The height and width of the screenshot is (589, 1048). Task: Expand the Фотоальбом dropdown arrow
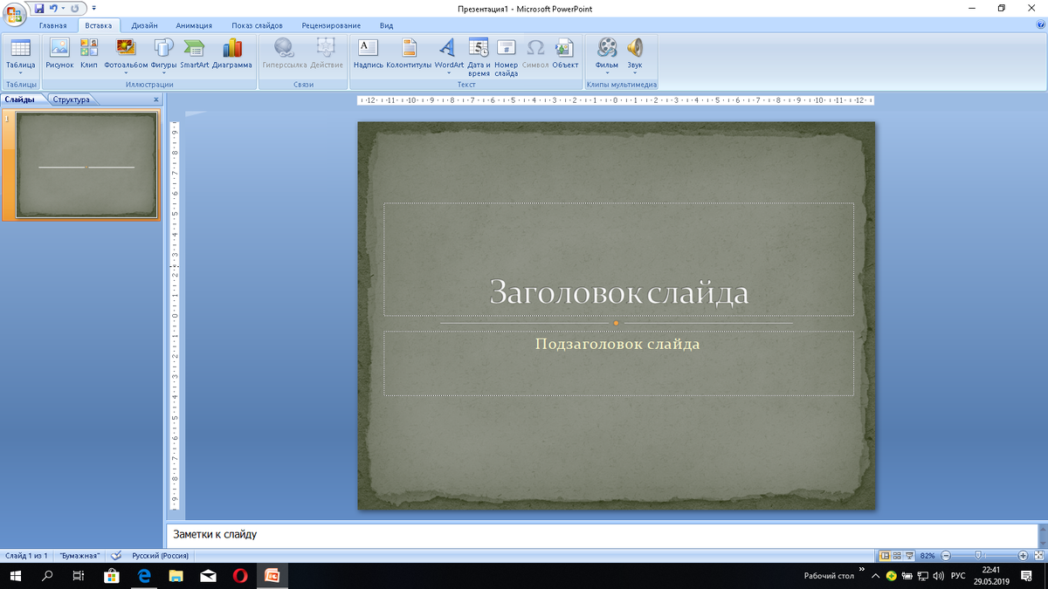tap(126, 73)
